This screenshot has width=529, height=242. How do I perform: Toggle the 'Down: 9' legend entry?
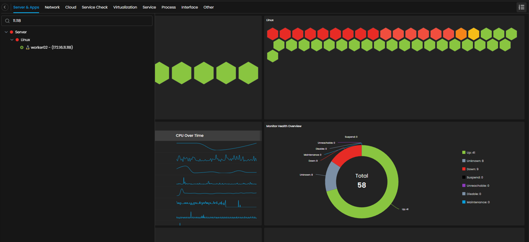pyautogui.click(x=470, y=169)
